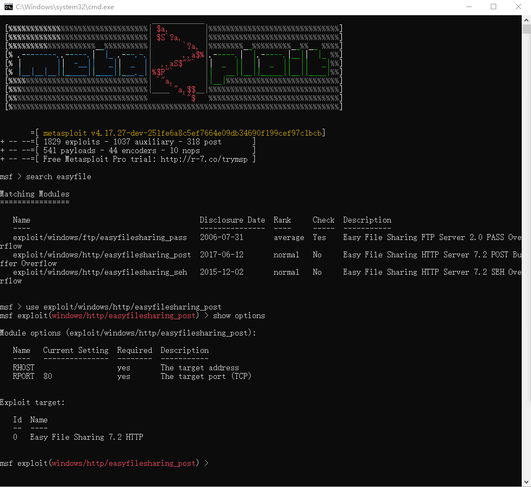Click the 'Rank' column header
The image size is (531, 487).
pyautogui.click(x=282, y=220)
